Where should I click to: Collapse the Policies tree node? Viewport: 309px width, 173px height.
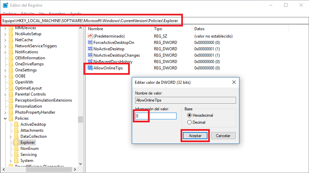click(x=5, y=118)
